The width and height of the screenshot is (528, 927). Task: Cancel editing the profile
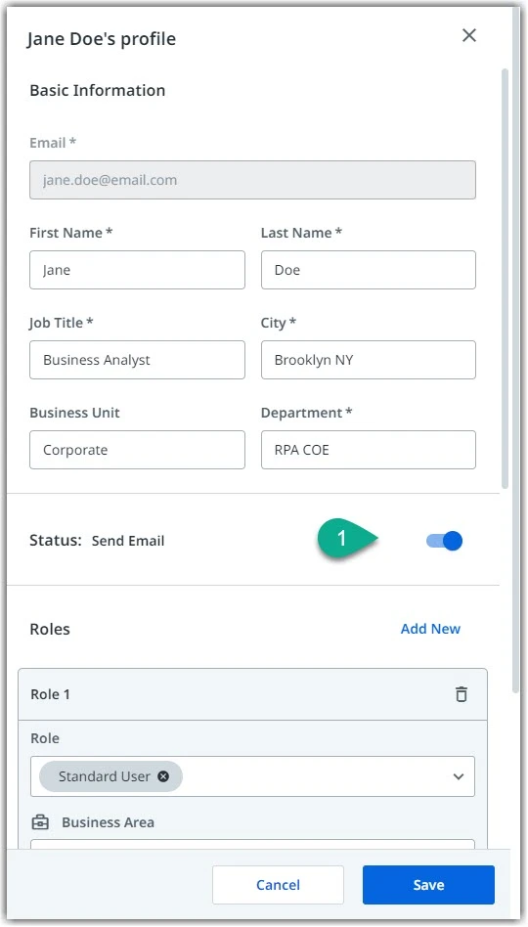(x=278, y=885)
